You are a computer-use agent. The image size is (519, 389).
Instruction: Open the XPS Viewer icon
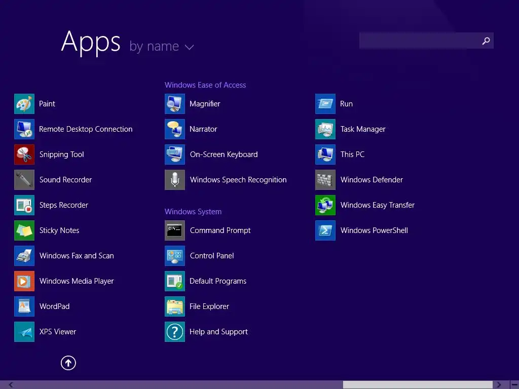[x=24, y=331]
